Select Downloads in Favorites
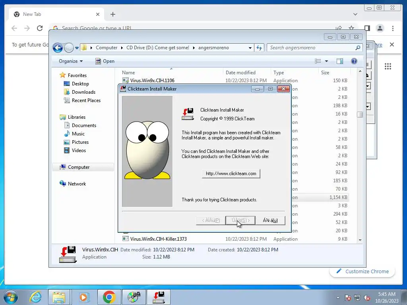Viewport: 407px width, 305px height. (x=83, y=92)
